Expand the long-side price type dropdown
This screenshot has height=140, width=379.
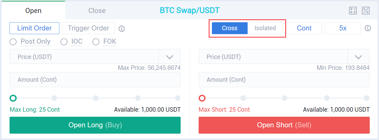[x=170, y=57]
